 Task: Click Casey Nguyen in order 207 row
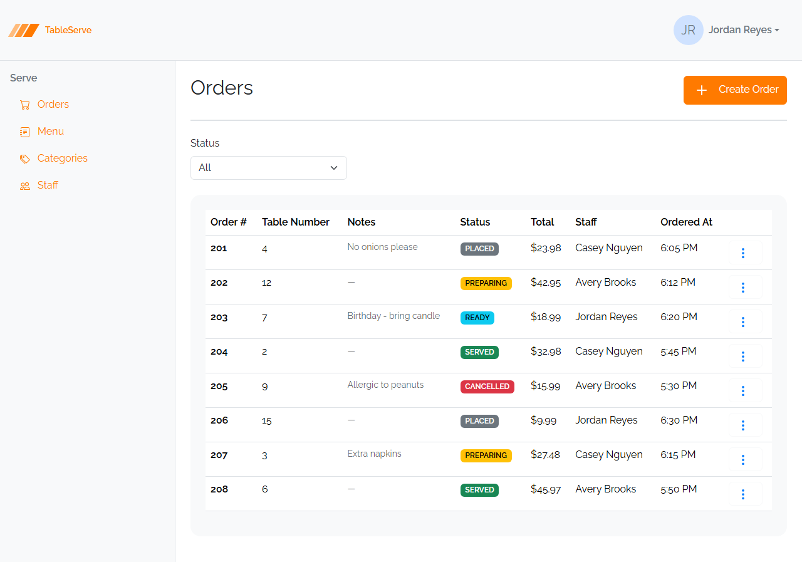pos(609,455)
